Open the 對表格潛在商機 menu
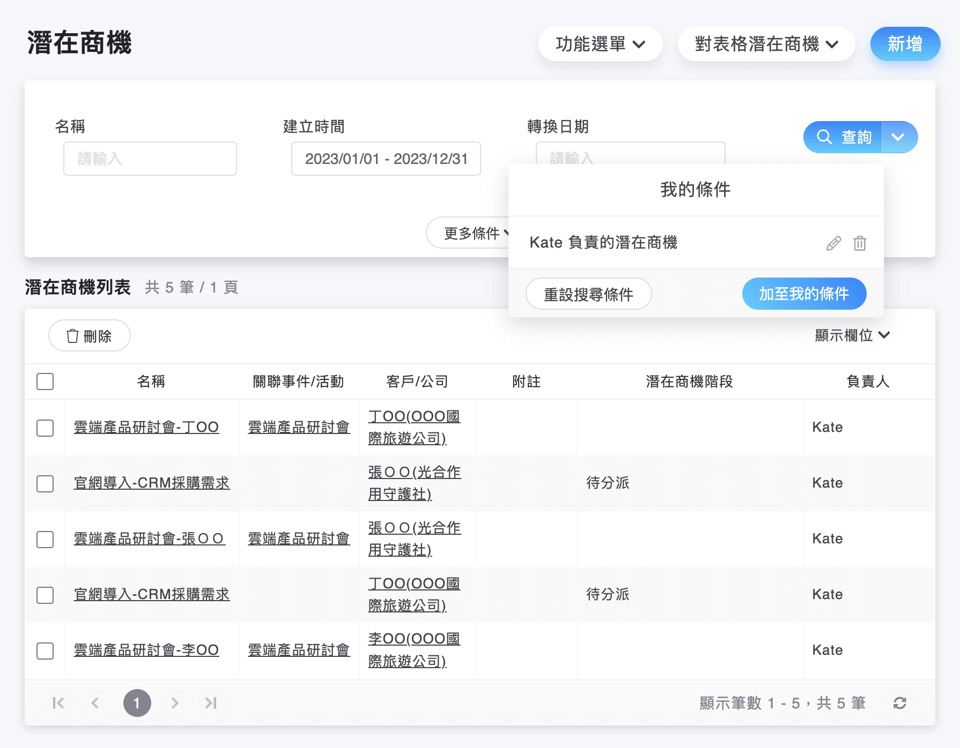 tap(766, 44)
